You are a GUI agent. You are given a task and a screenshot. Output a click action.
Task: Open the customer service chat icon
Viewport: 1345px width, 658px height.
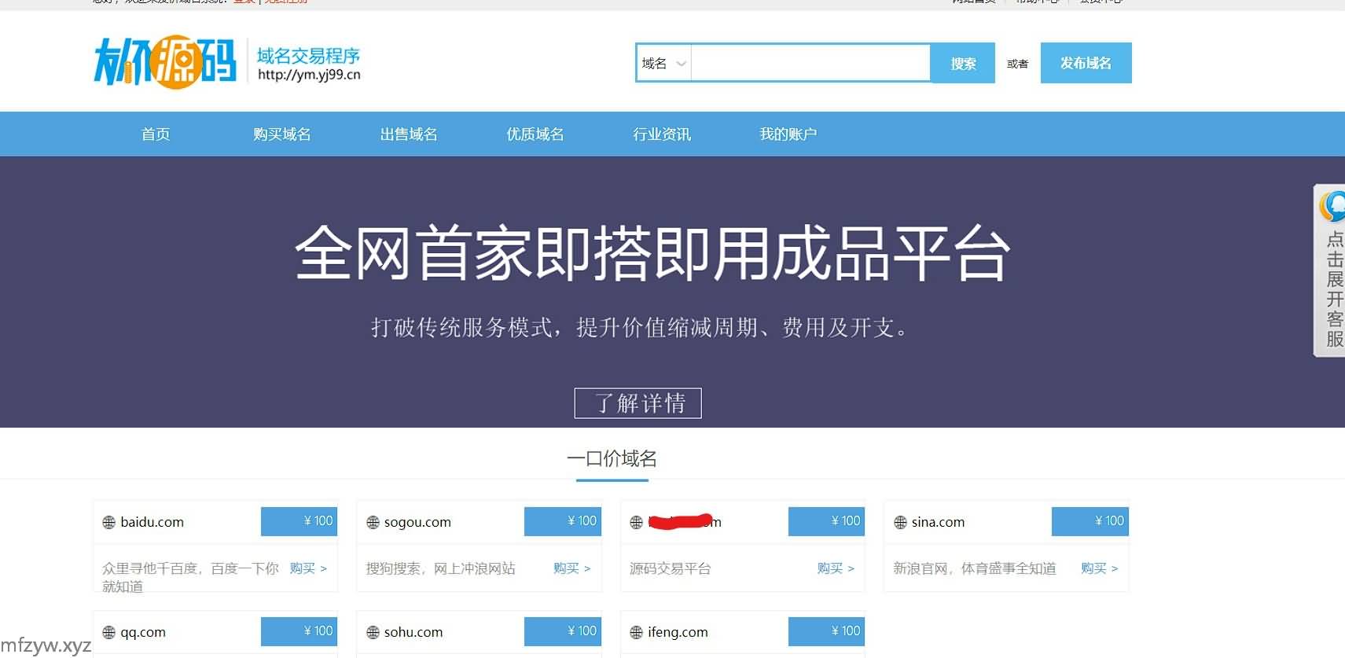tap(1333, 207)
